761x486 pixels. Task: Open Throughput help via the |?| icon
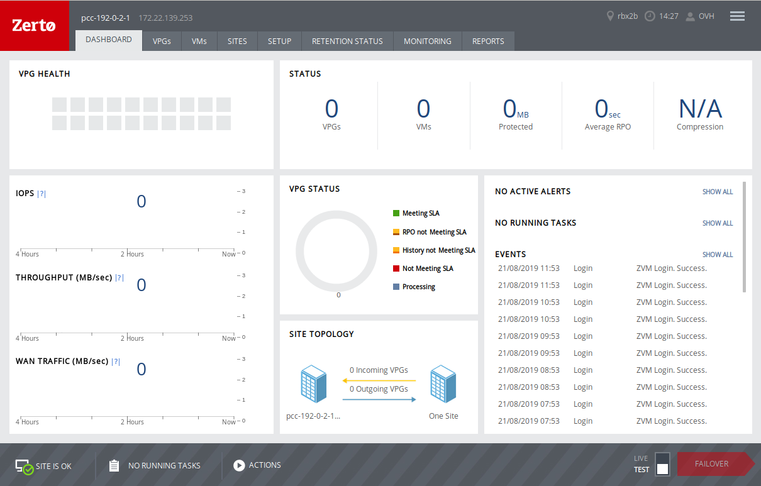(x=119, y=277)
